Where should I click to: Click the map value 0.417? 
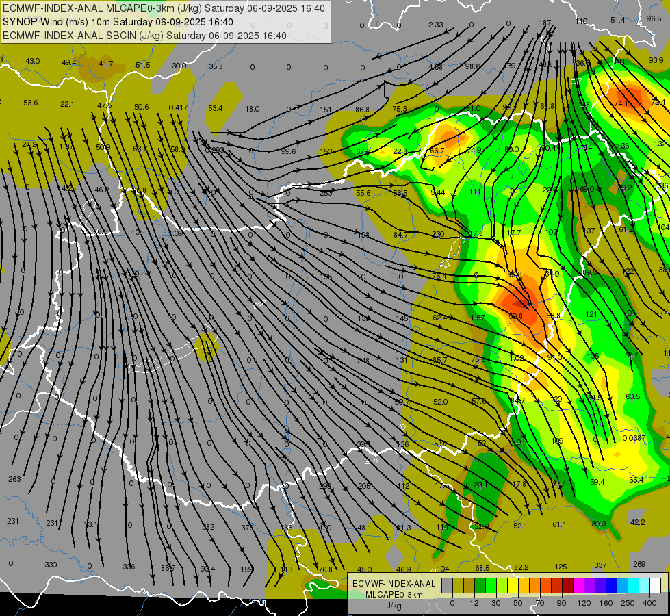tap(178, 107)
